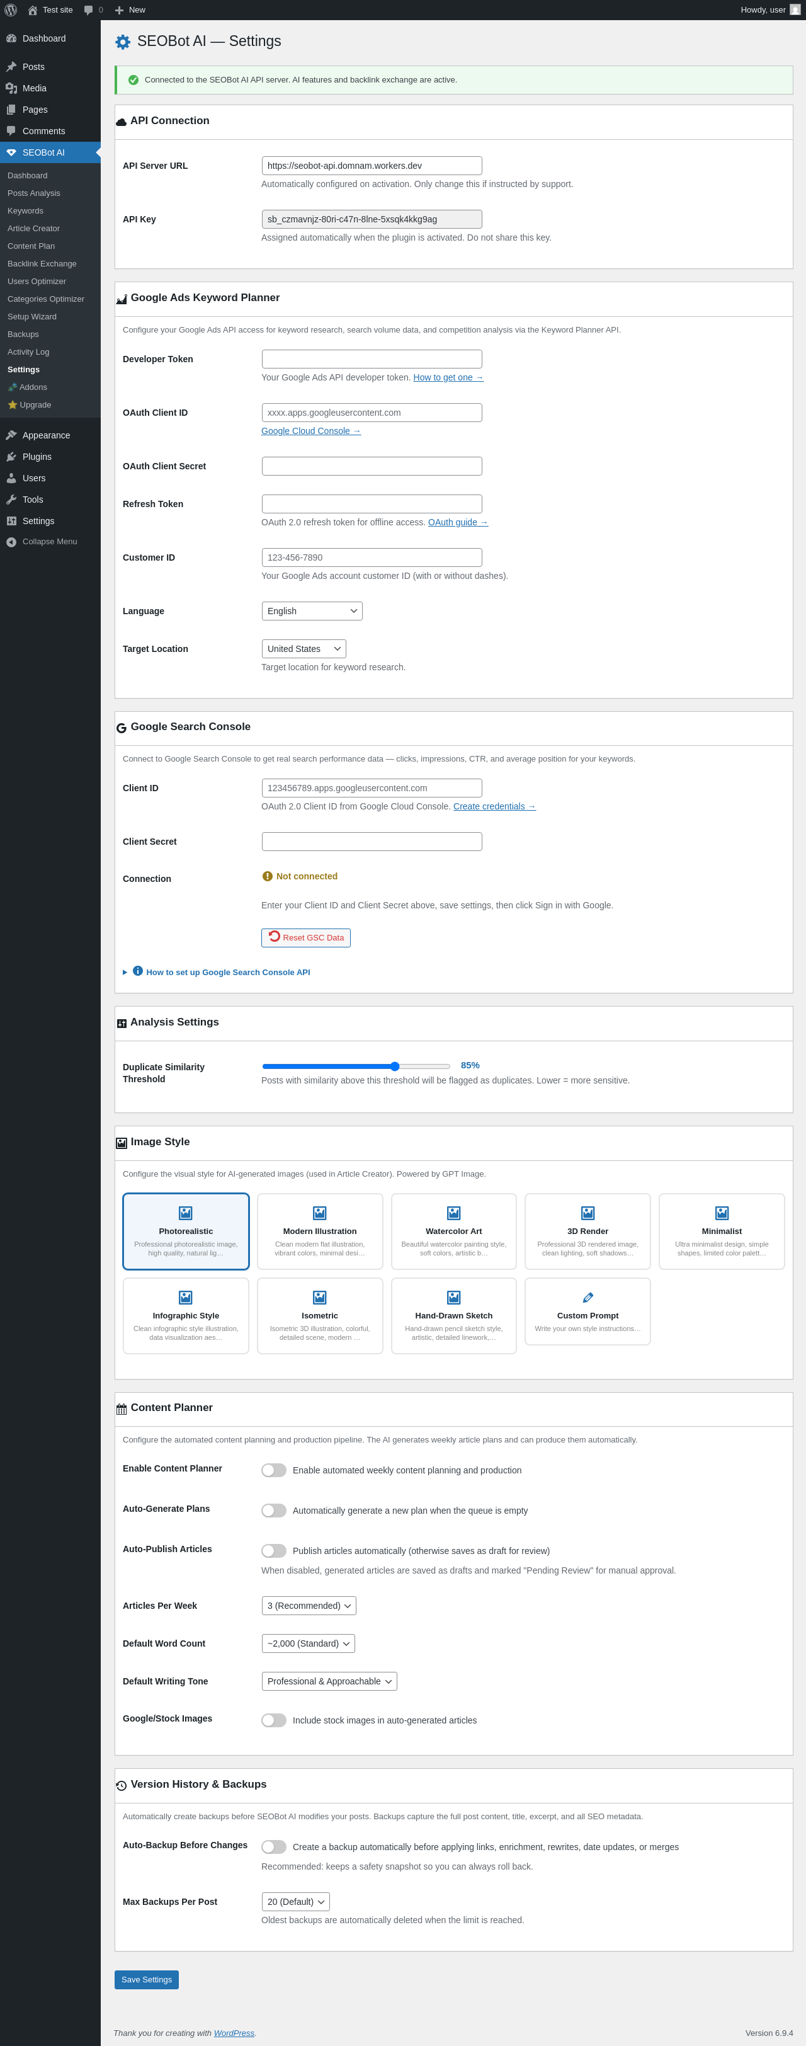Pick the Custom Prompt pencil icon
Viewport: 806px width, 2046px height.
point(587,1297)
